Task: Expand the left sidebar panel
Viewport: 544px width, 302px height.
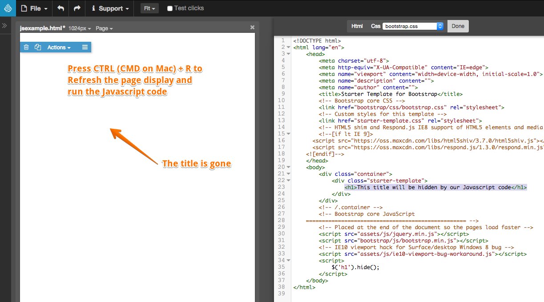Action: click(x=4, y=26)
